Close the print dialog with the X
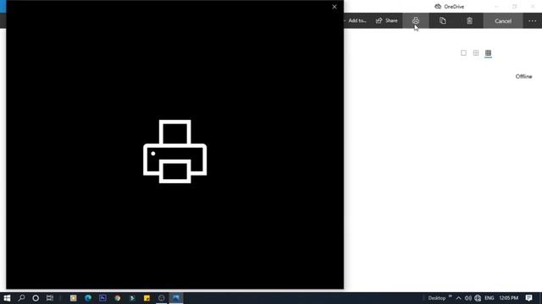The image size is (542, 304). coord(335,7)
